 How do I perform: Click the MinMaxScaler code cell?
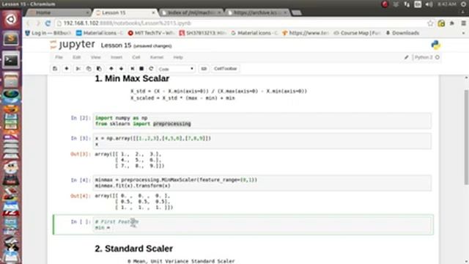[x=262, y=183]
